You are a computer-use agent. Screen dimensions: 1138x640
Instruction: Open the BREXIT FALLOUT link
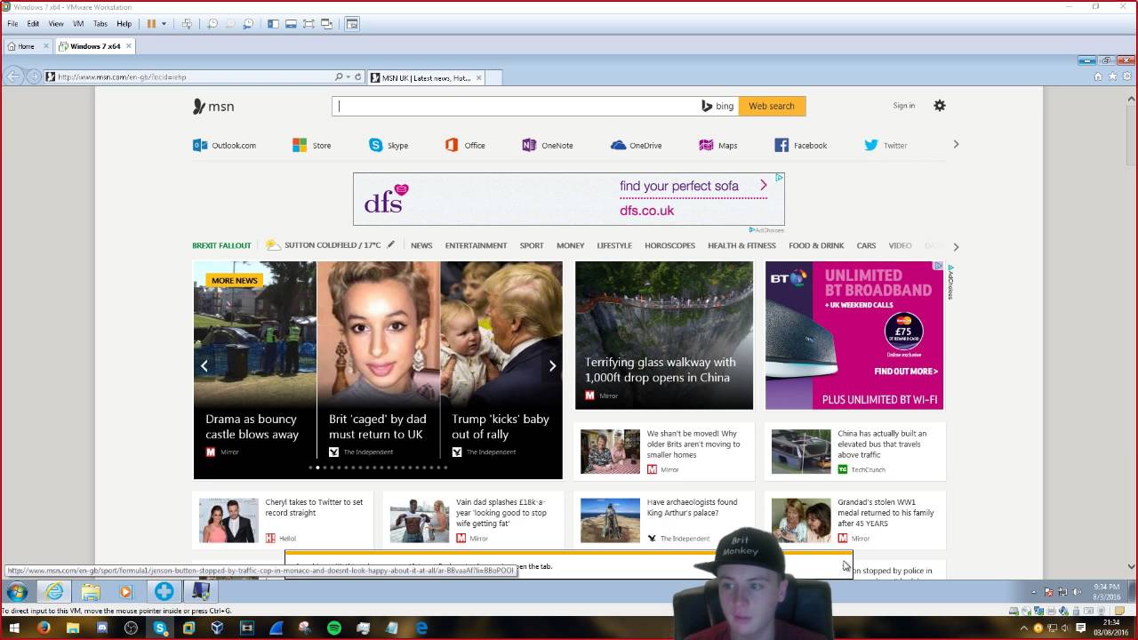221,245
